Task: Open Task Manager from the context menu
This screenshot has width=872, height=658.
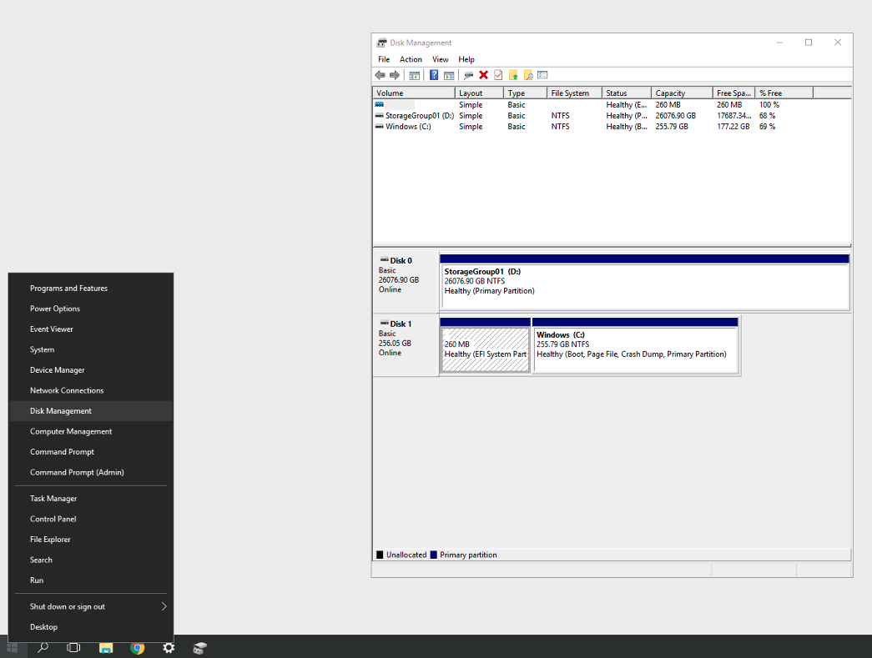Action: click(x=53, y=498)
